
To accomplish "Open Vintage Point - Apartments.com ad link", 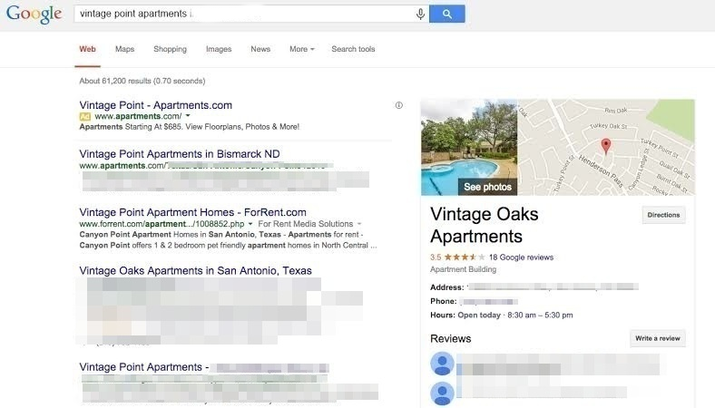I will tap(155, 105).
